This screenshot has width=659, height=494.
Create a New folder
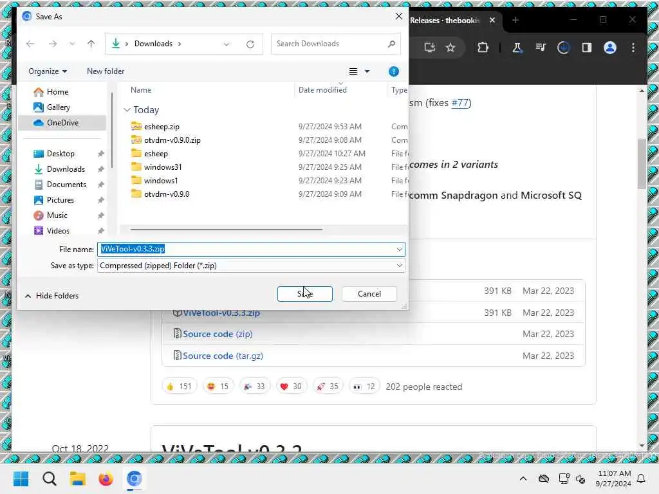[x=106, y=71]
